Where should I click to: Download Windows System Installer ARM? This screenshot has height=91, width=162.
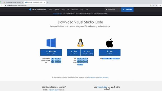tap(60, 60)
